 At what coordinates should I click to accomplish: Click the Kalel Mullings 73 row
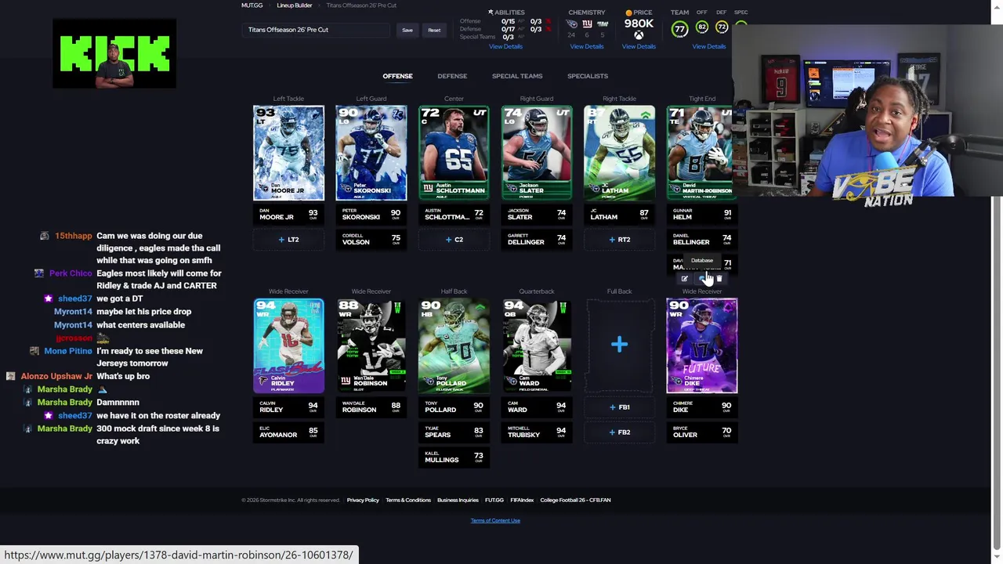pos(454,457)
